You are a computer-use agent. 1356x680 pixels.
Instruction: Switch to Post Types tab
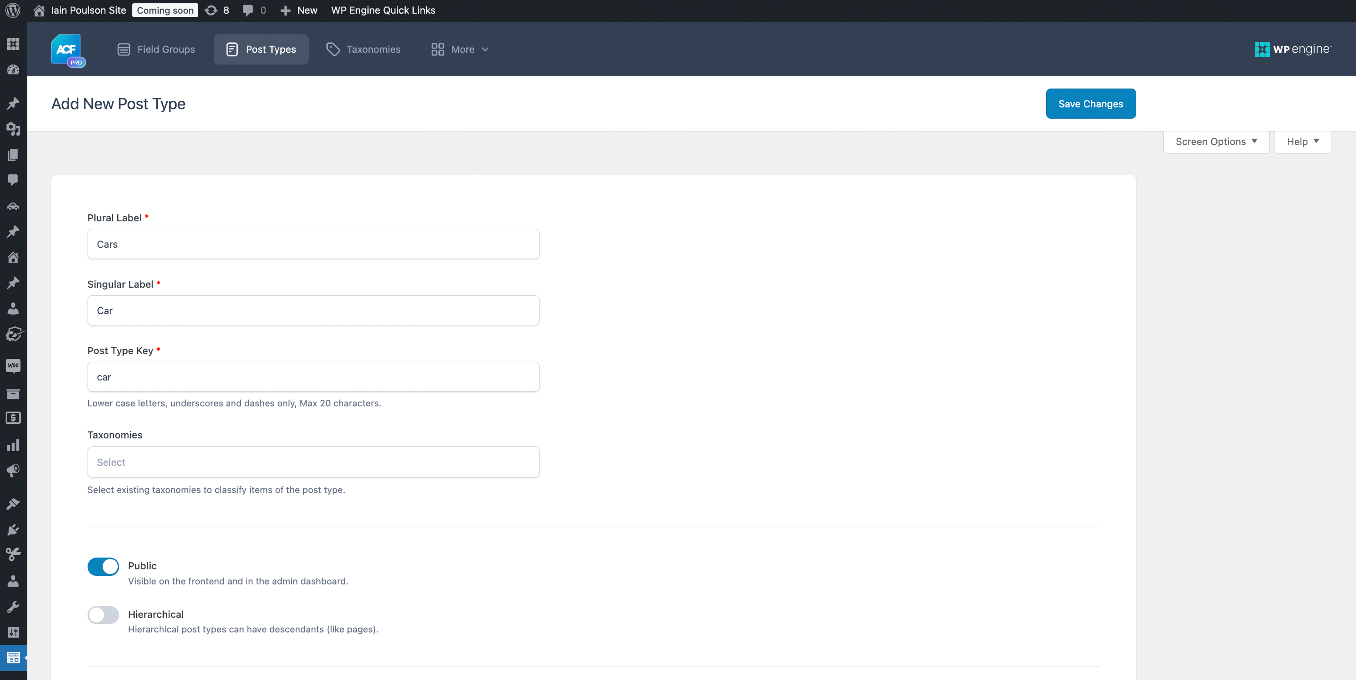coord(261,49)
